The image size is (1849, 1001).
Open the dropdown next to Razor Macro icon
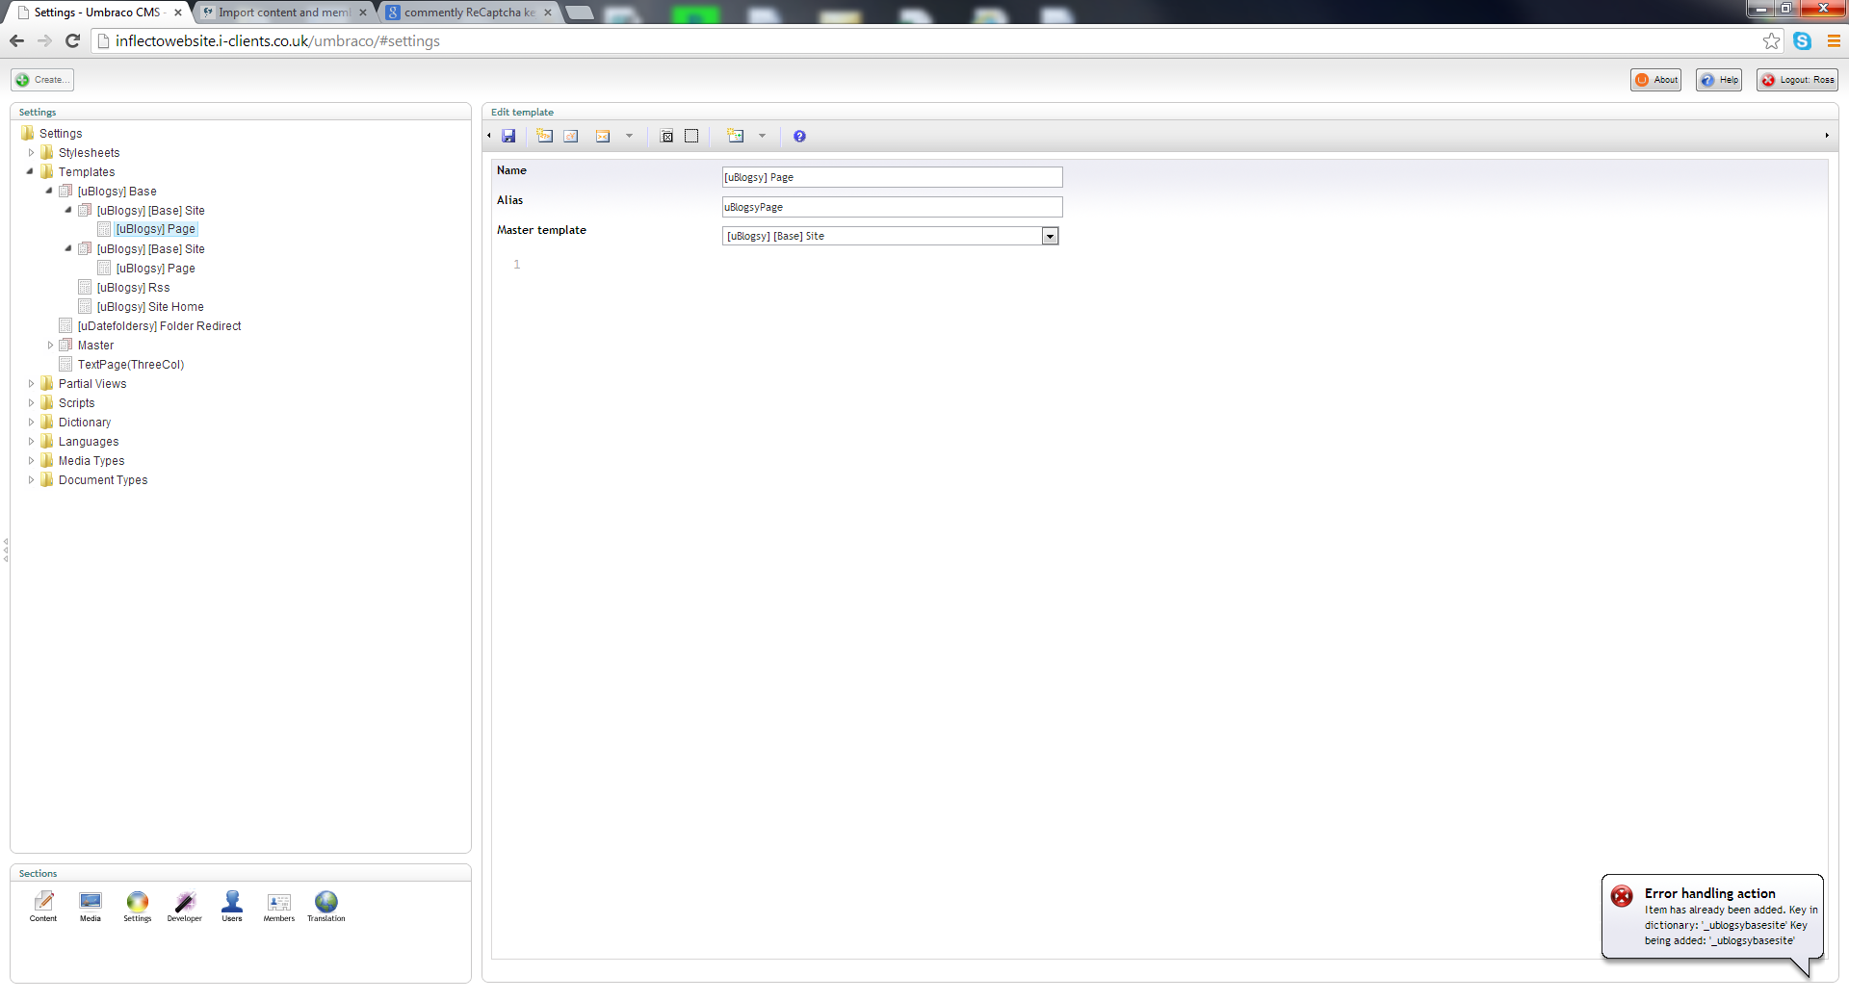point(762,136)
